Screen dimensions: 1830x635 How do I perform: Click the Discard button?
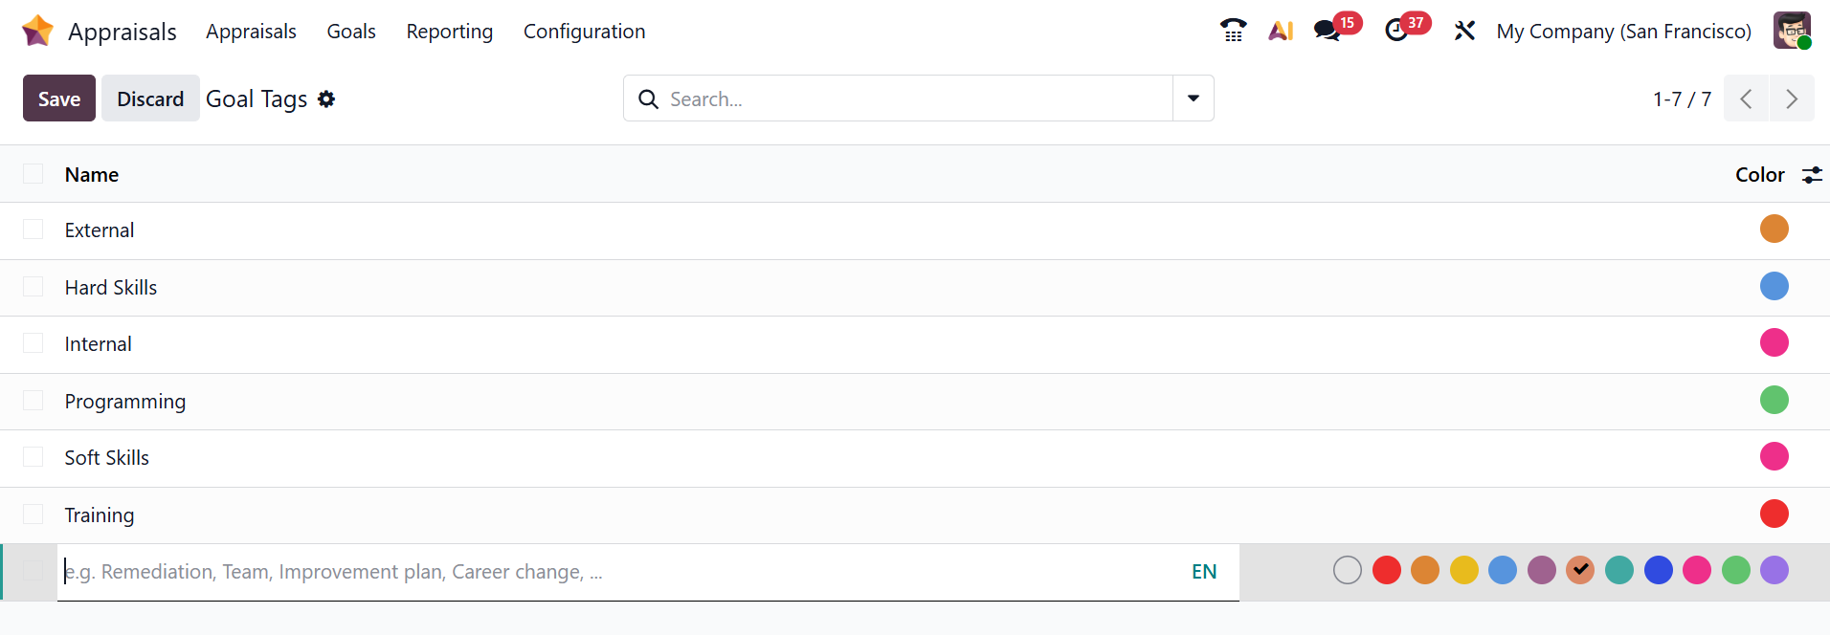(150, 99)
